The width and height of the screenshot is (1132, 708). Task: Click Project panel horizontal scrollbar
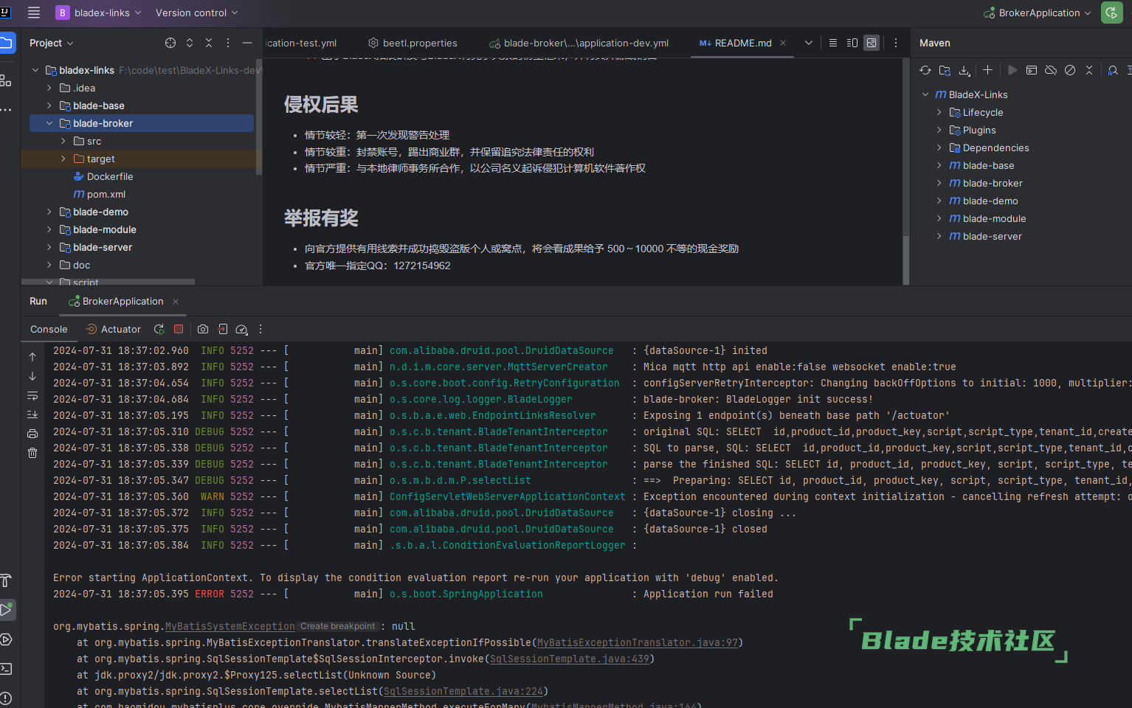click(108, 282)
